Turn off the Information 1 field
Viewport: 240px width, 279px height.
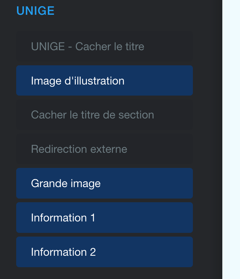tap(104, 217)
